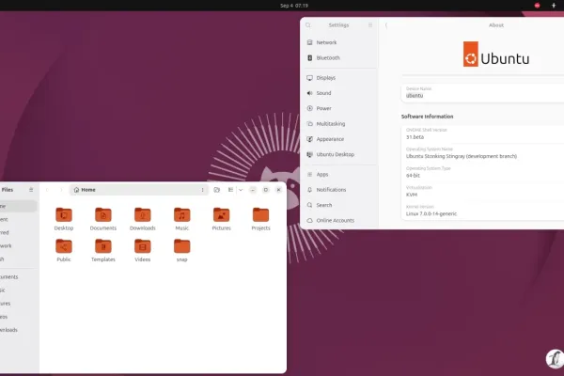The width and height of the screenshot is (564, 376).
Task: Go back in Files navigation
Action: tap(47, 190)
